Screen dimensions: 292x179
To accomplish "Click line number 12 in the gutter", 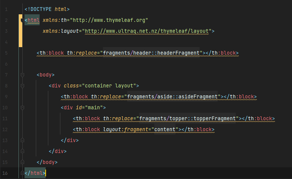I will pyautogui.click(x=5, y=130).
